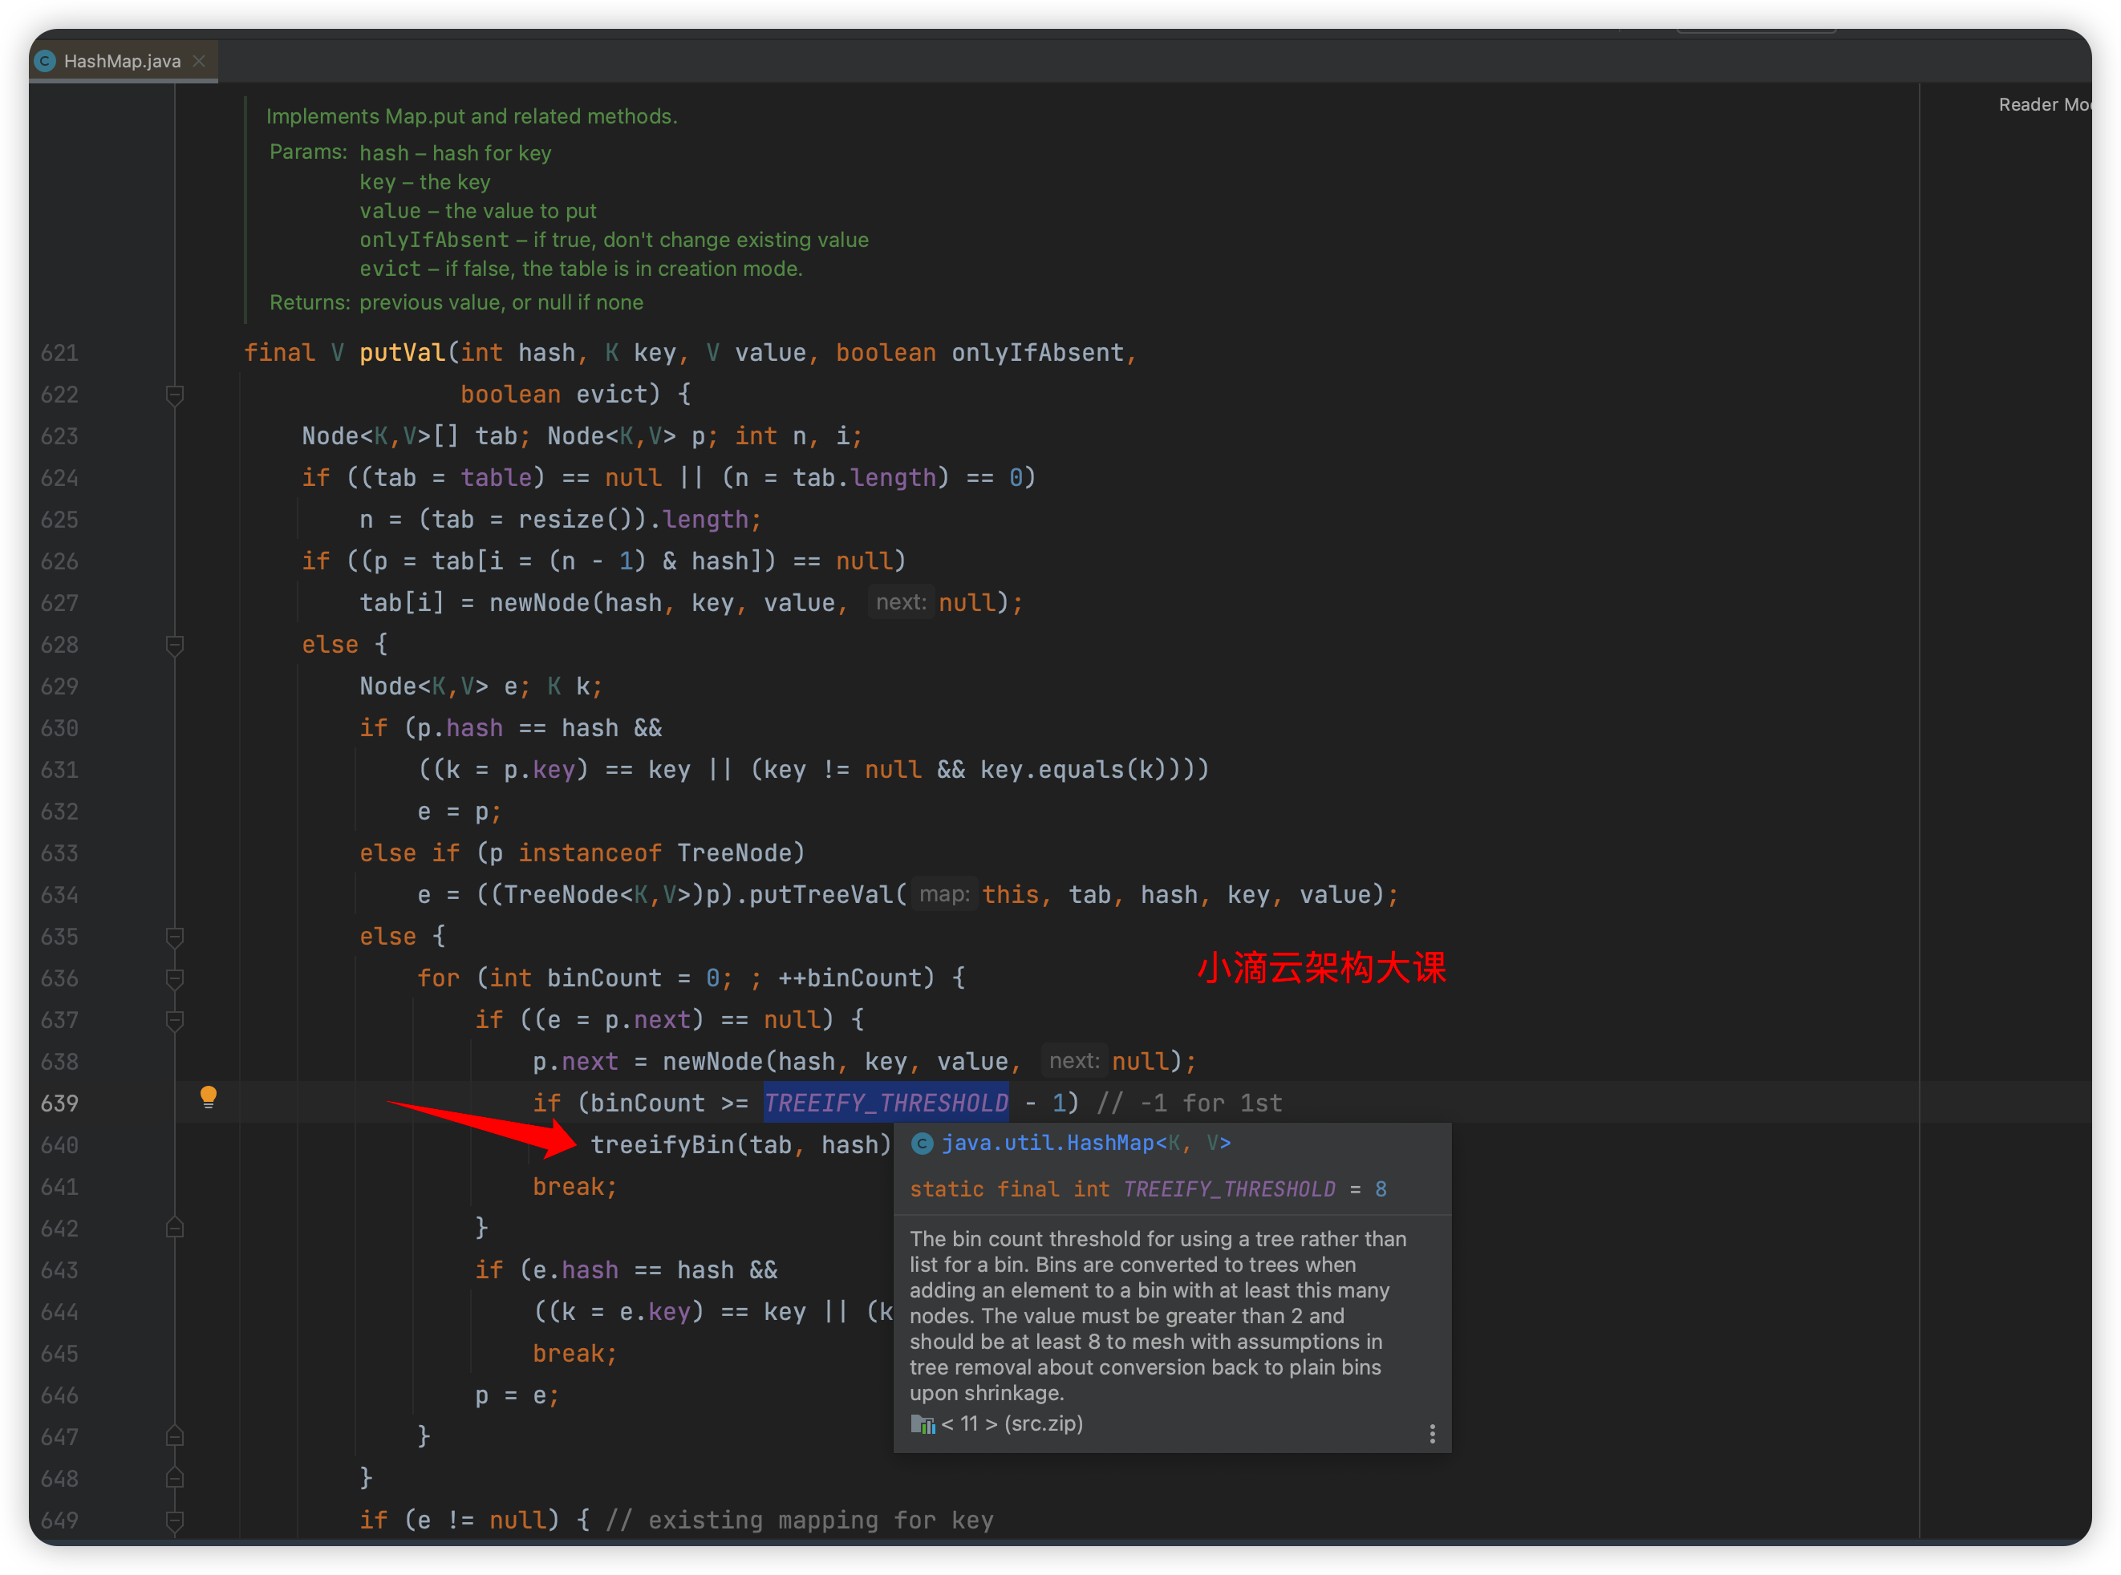This screenshot has height=1575, width=2121.
Task: Click the HashMap.java class file icon
Action: pyautogui.click(x=45, y=61)
